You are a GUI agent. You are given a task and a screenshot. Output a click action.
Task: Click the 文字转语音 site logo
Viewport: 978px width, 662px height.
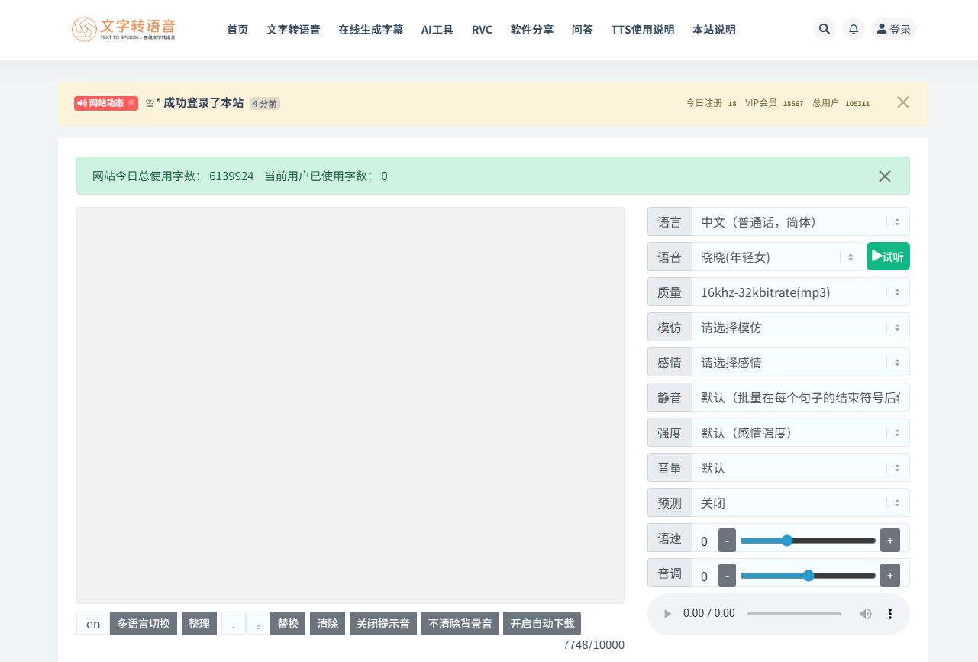click(123, 29)
